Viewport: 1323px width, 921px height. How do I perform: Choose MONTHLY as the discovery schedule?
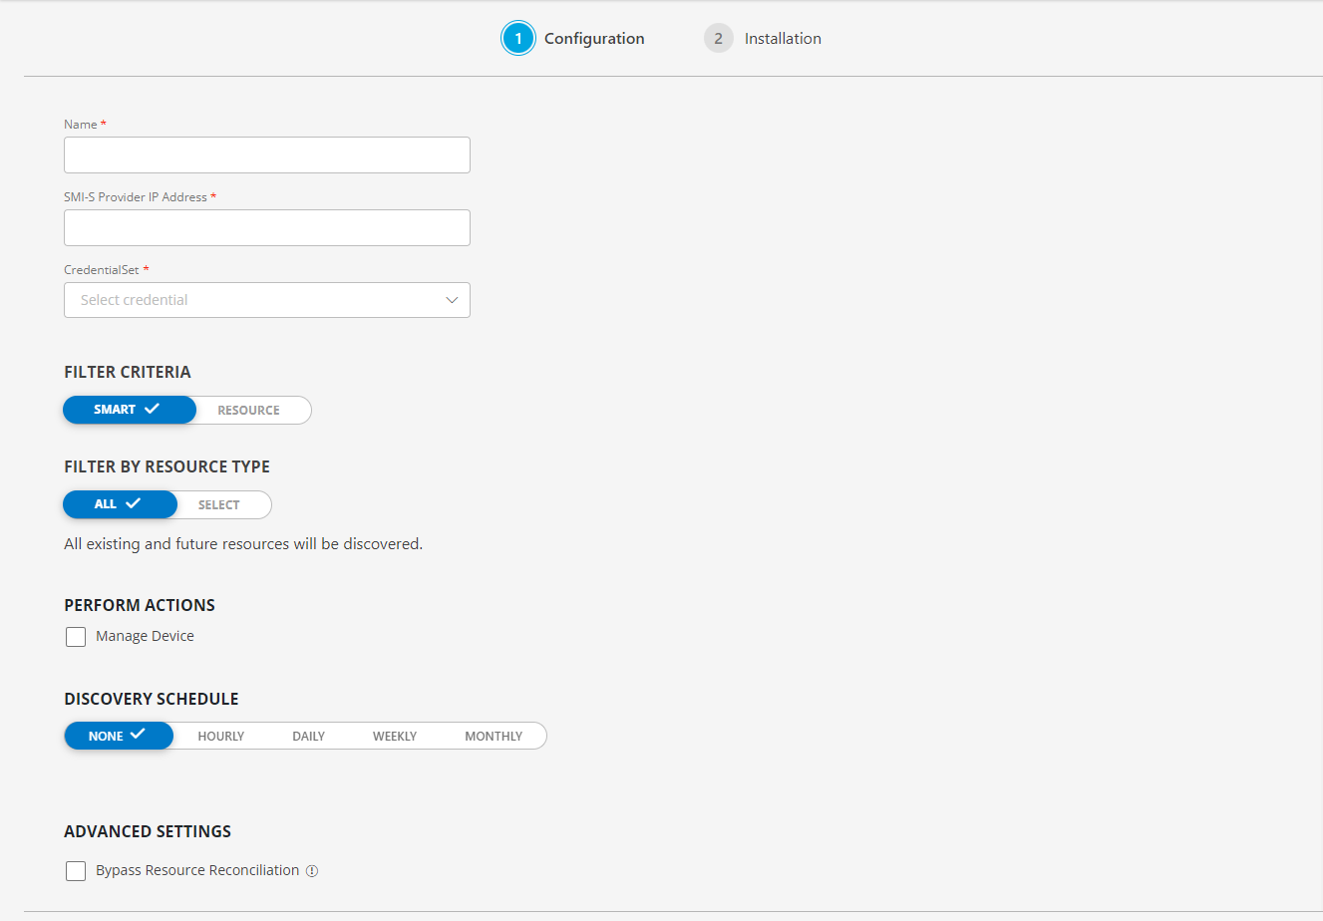pyautogui.click(x=494, y=735)
